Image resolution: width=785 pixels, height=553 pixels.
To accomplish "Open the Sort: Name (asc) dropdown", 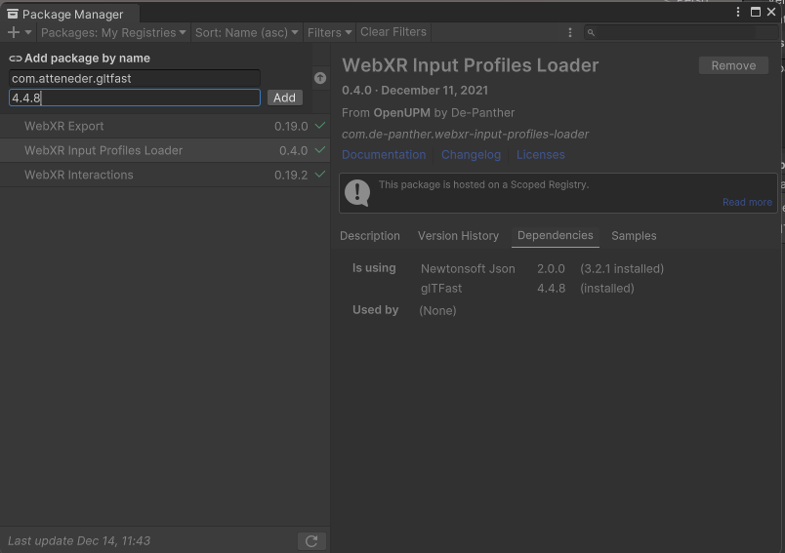I will pos(246,32).
